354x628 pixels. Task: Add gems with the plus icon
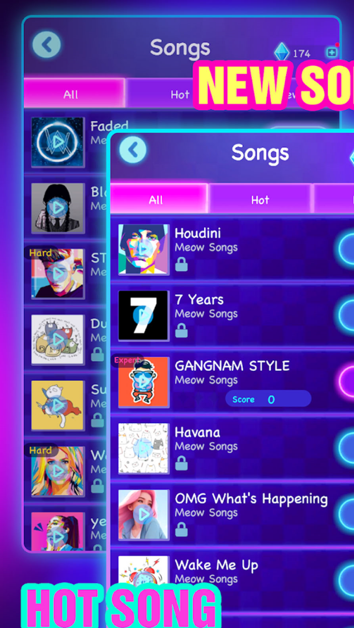click(x=332, y=53)
